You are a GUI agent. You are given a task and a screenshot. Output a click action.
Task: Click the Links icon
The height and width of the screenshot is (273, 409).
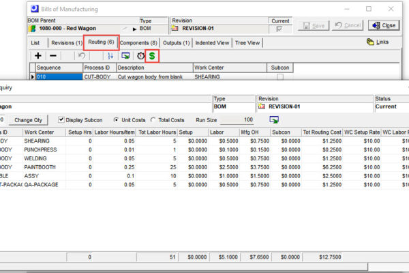(370, 42)
